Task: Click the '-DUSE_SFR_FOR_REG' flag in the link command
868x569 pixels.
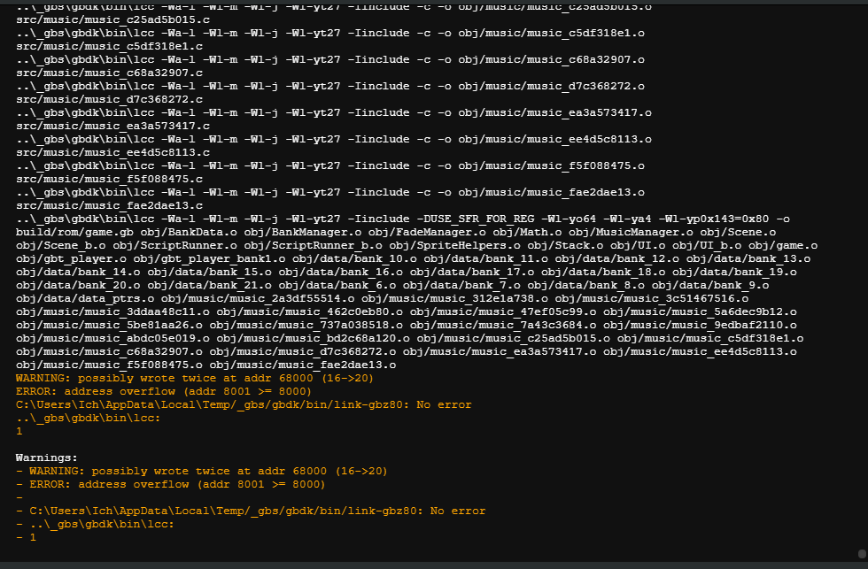Action: 476,219
